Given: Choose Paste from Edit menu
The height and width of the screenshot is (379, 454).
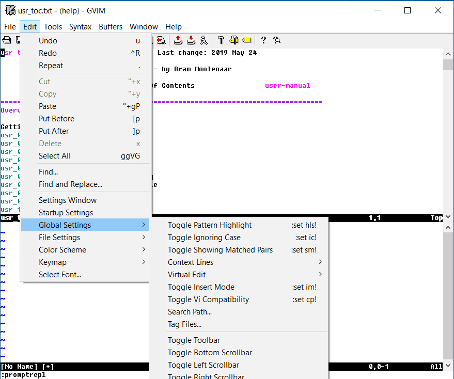Looking at the screenshot, I should [x=86, y=106].
